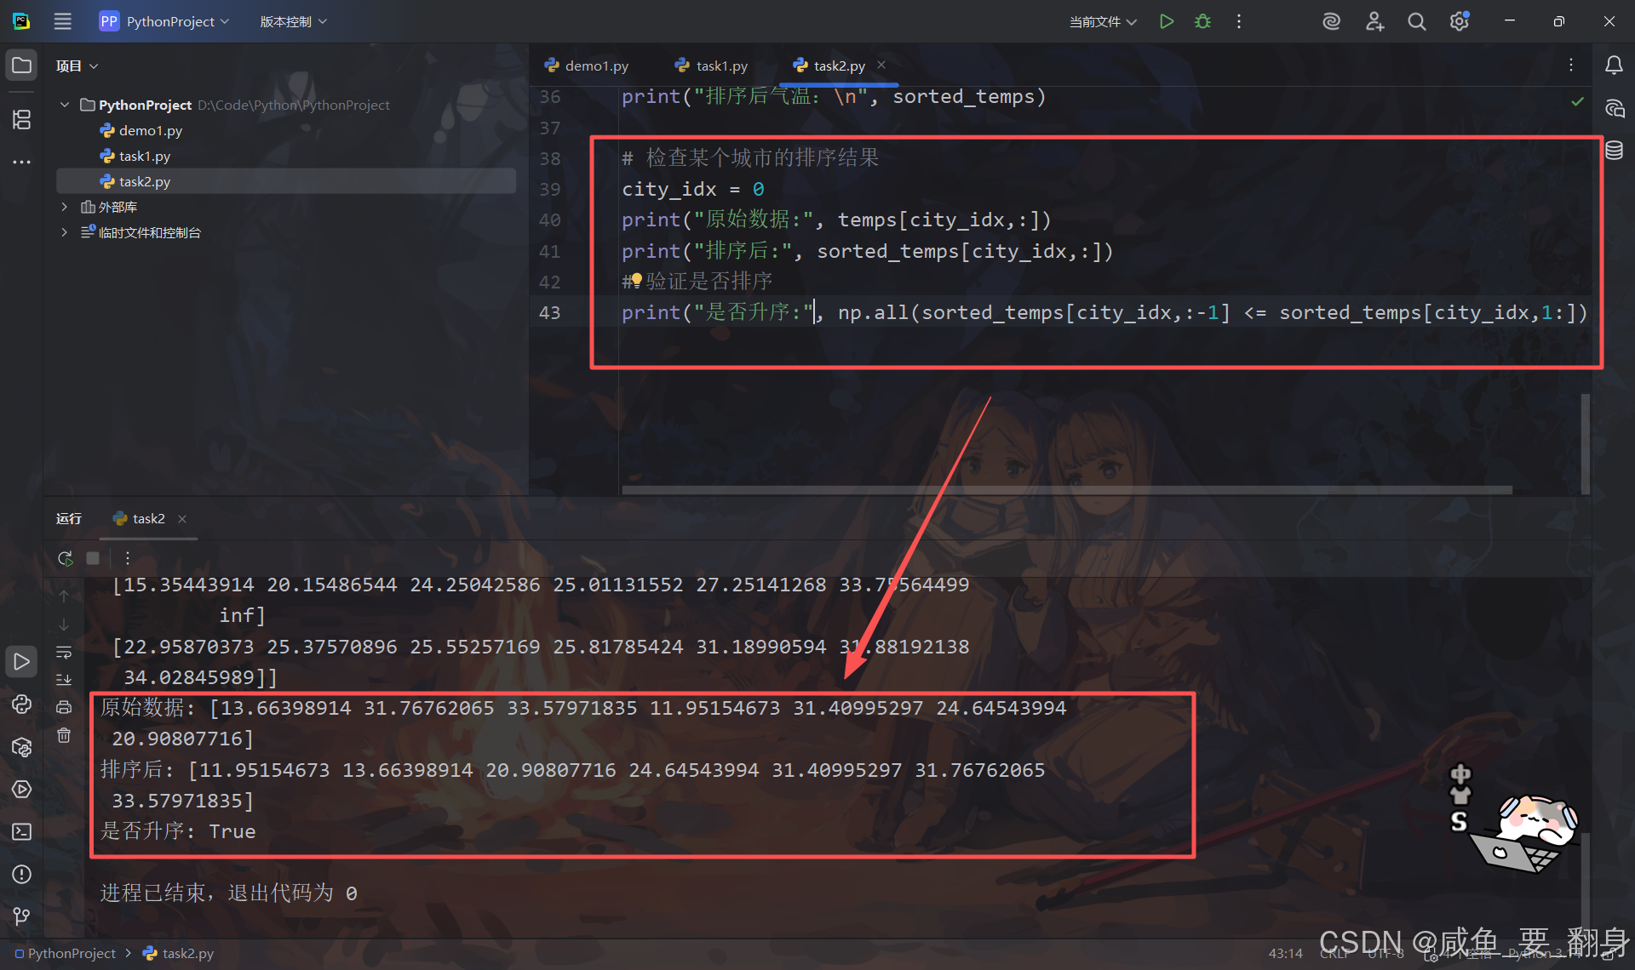Click the Debug bug icon
Screen dimensions: 1635x970
pyautogui.click(x=1202, y=21)
